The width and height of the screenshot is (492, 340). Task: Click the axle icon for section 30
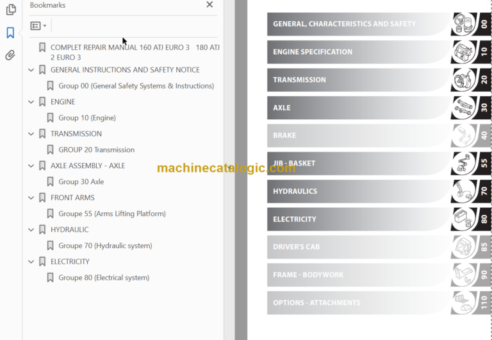click(x=464, y=108)
